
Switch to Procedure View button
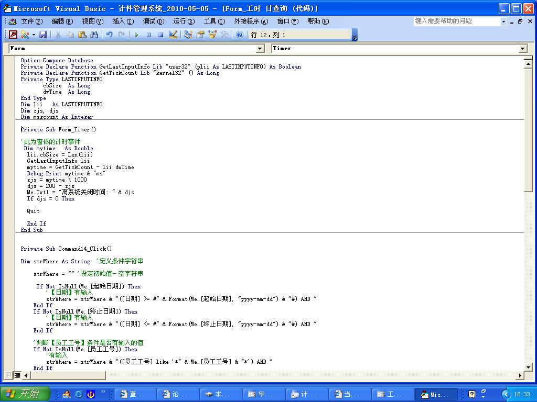tap(8, 375)
